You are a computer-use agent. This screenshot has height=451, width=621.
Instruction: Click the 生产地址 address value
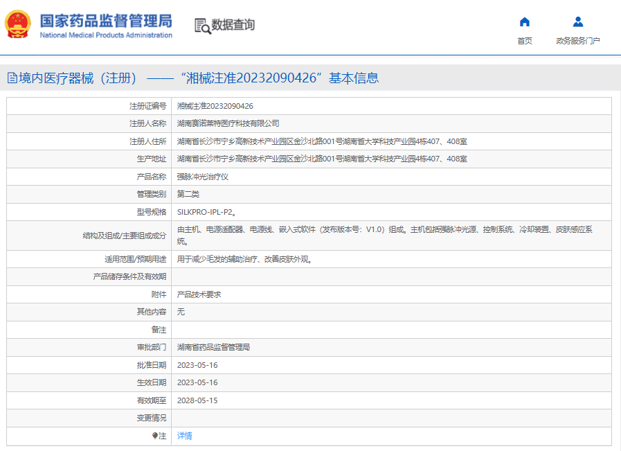[322, 159]
